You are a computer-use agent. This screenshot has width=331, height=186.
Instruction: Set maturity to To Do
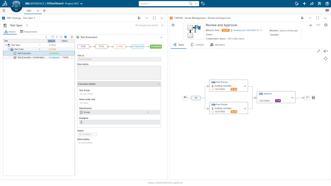[x=101, y=46]
